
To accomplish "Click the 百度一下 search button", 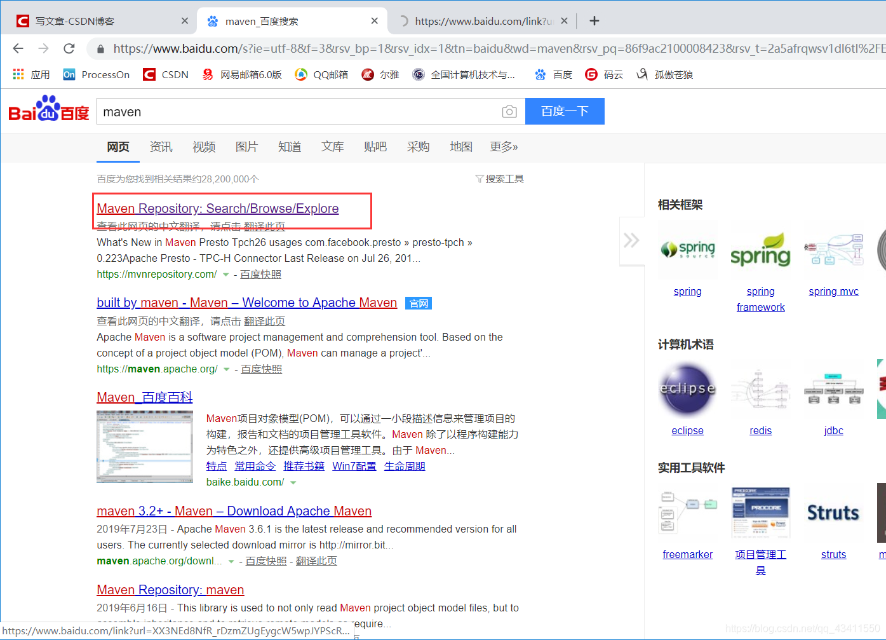I will tap(565, 111).
